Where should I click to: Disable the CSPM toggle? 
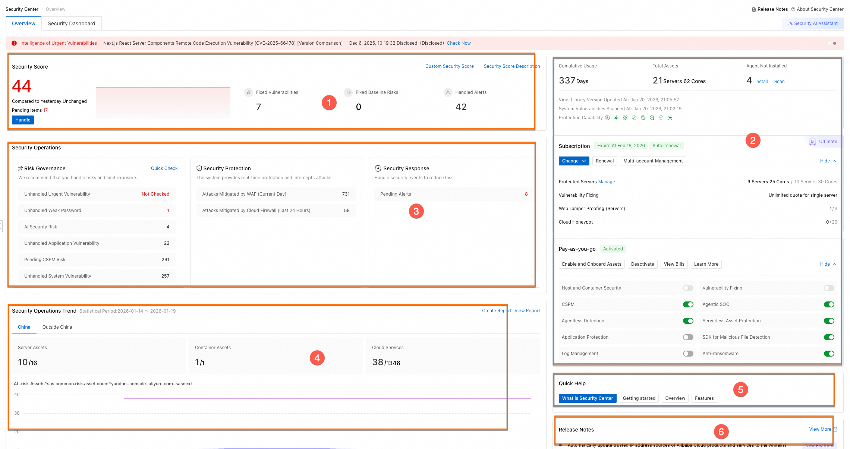click(688, 304)
